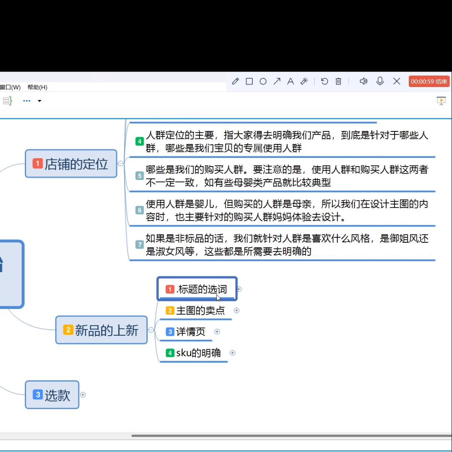This screenshot has height=452, width=452.
Task: Collapse the 店铺的定位 branch
Action: pos(121,164)
